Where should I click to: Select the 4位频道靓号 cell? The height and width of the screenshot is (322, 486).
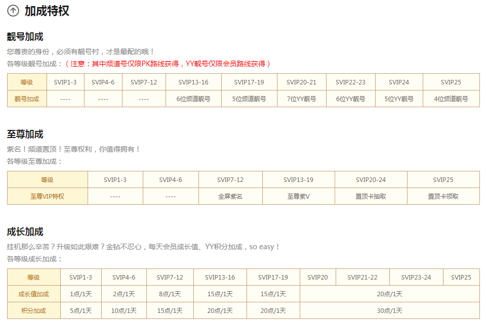tap(451, 99)
